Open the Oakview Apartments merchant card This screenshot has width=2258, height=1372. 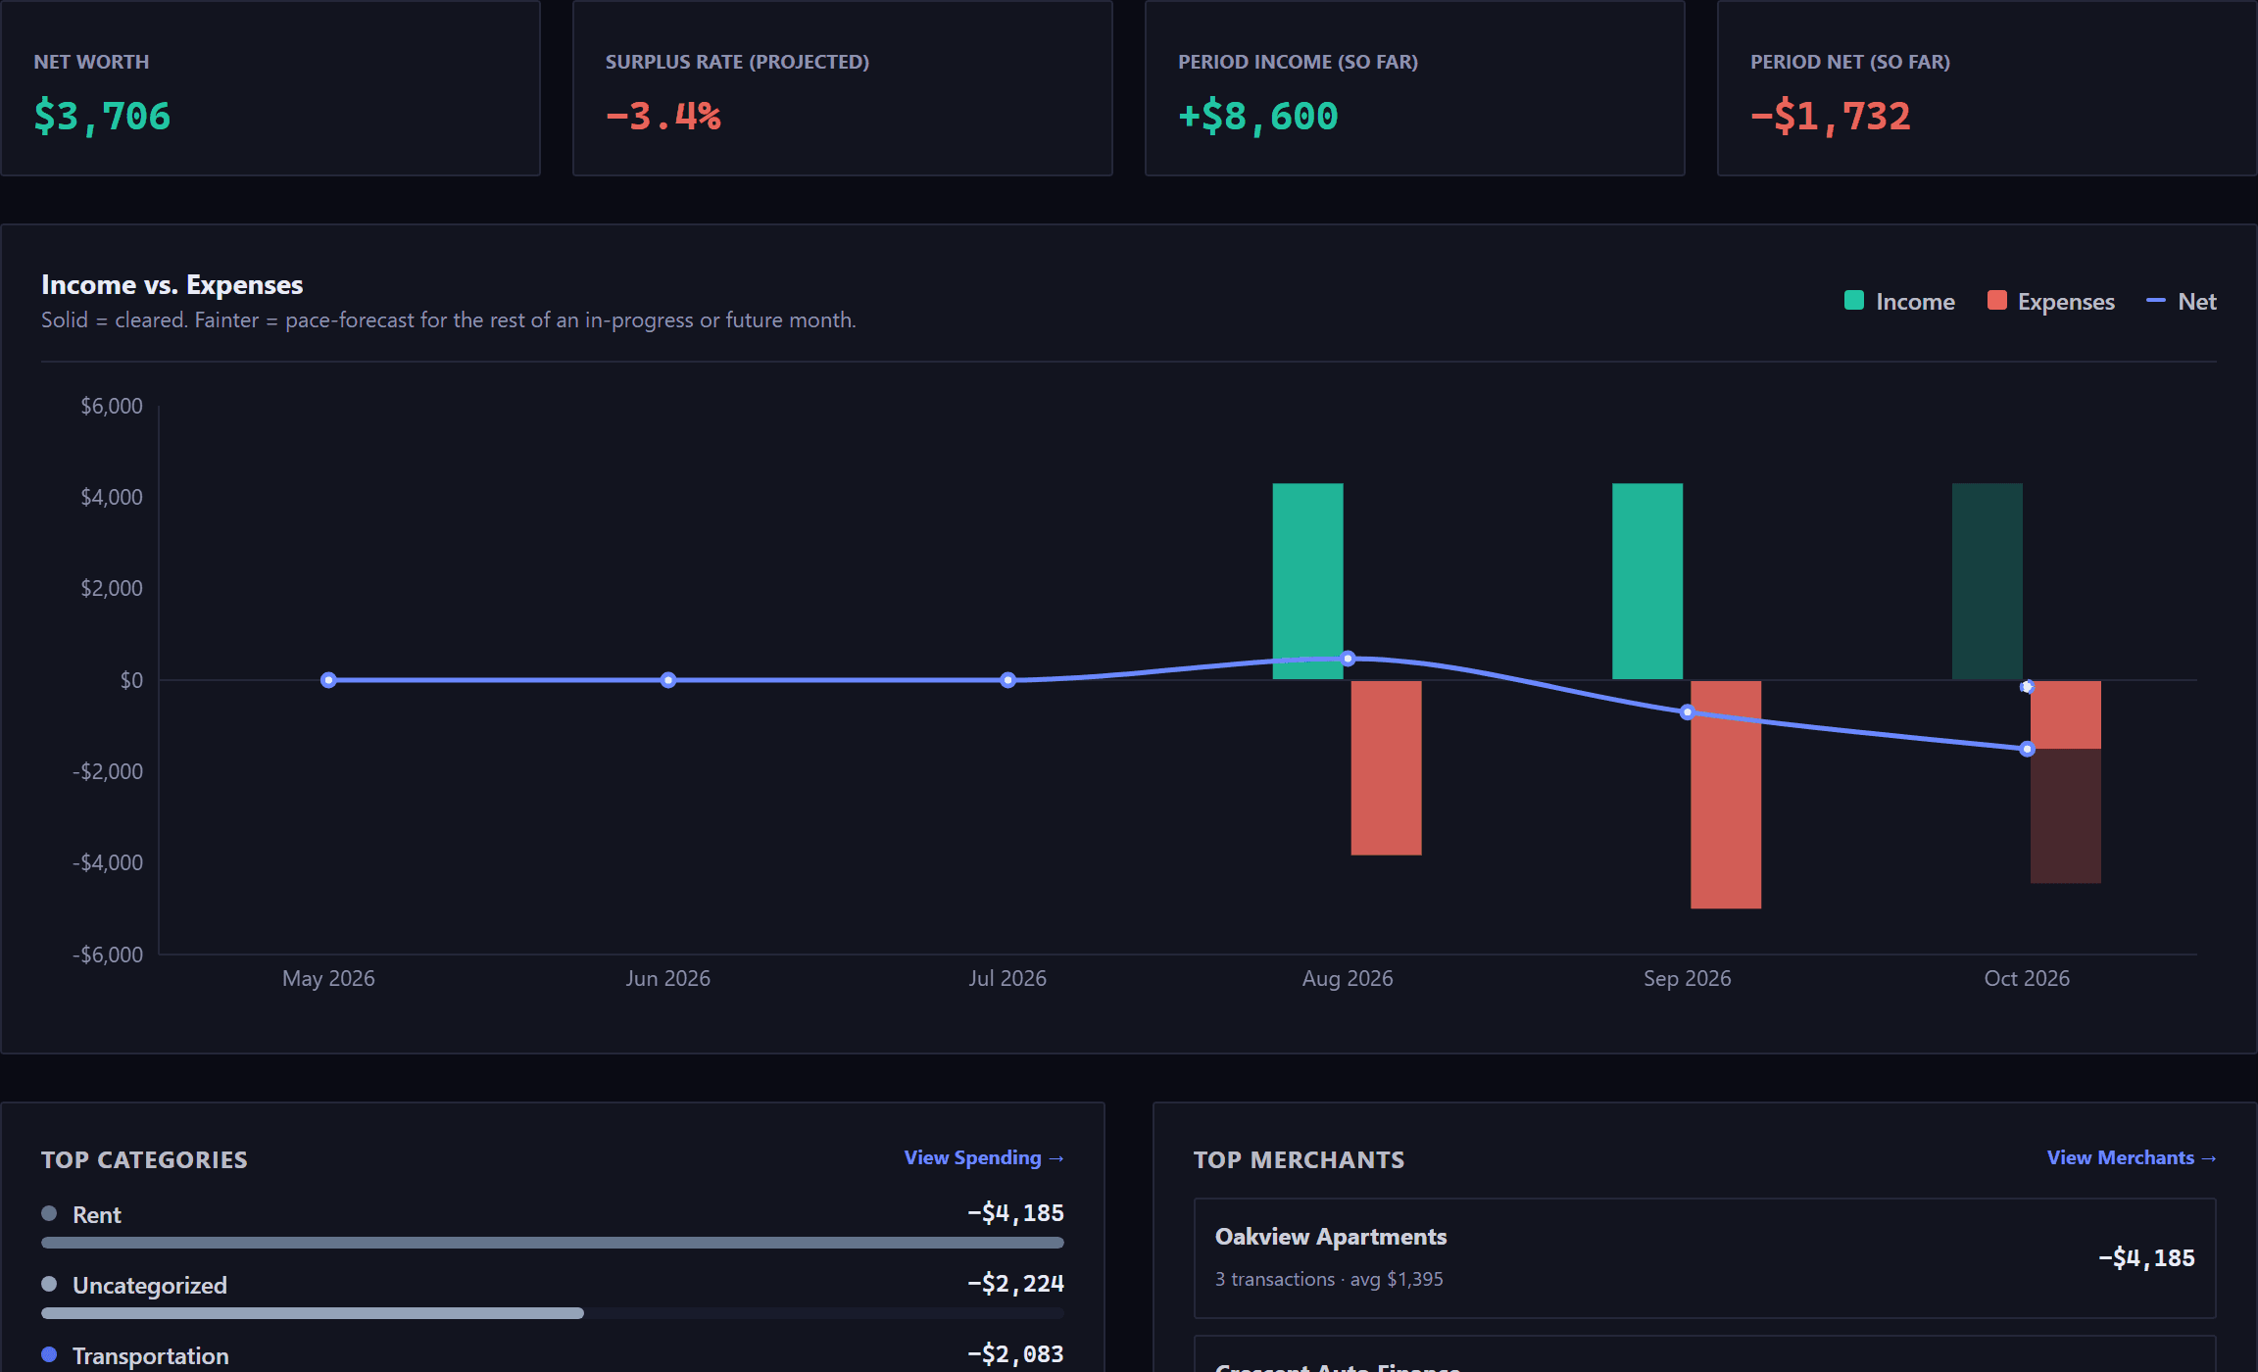coord(1705,1258)
